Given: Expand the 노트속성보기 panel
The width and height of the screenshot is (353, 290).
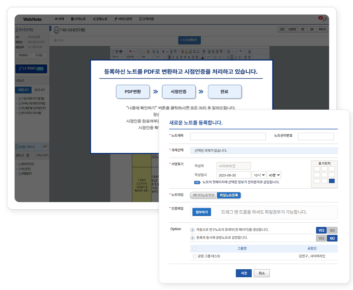Looking at the screenshot, I should (x=189, y=40).
